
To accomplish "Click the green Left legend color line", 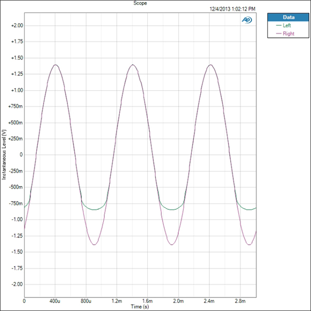I will 279,25.
